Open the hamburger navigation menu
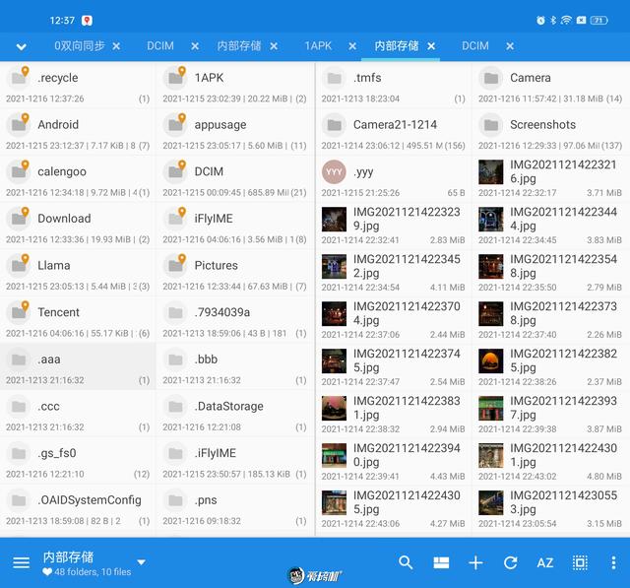The image size is (630, 588). tap(21, 562)
